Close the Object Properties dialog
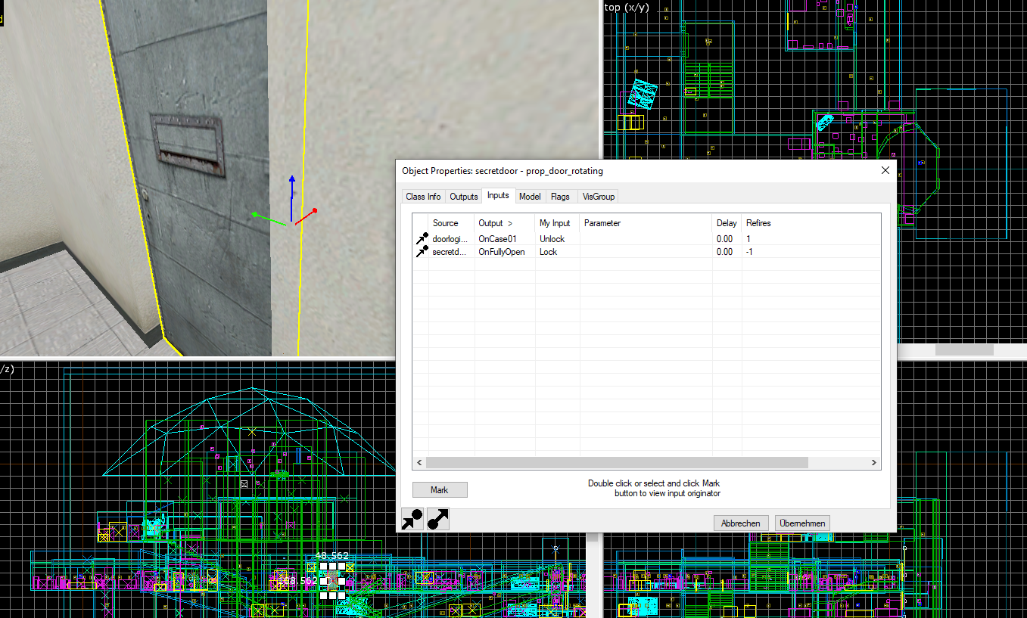This screenshot has height=618, width=1027. point(885,171)
